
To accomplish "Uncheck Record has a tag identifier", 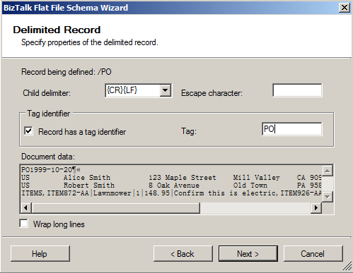I will tap(28, 131).
